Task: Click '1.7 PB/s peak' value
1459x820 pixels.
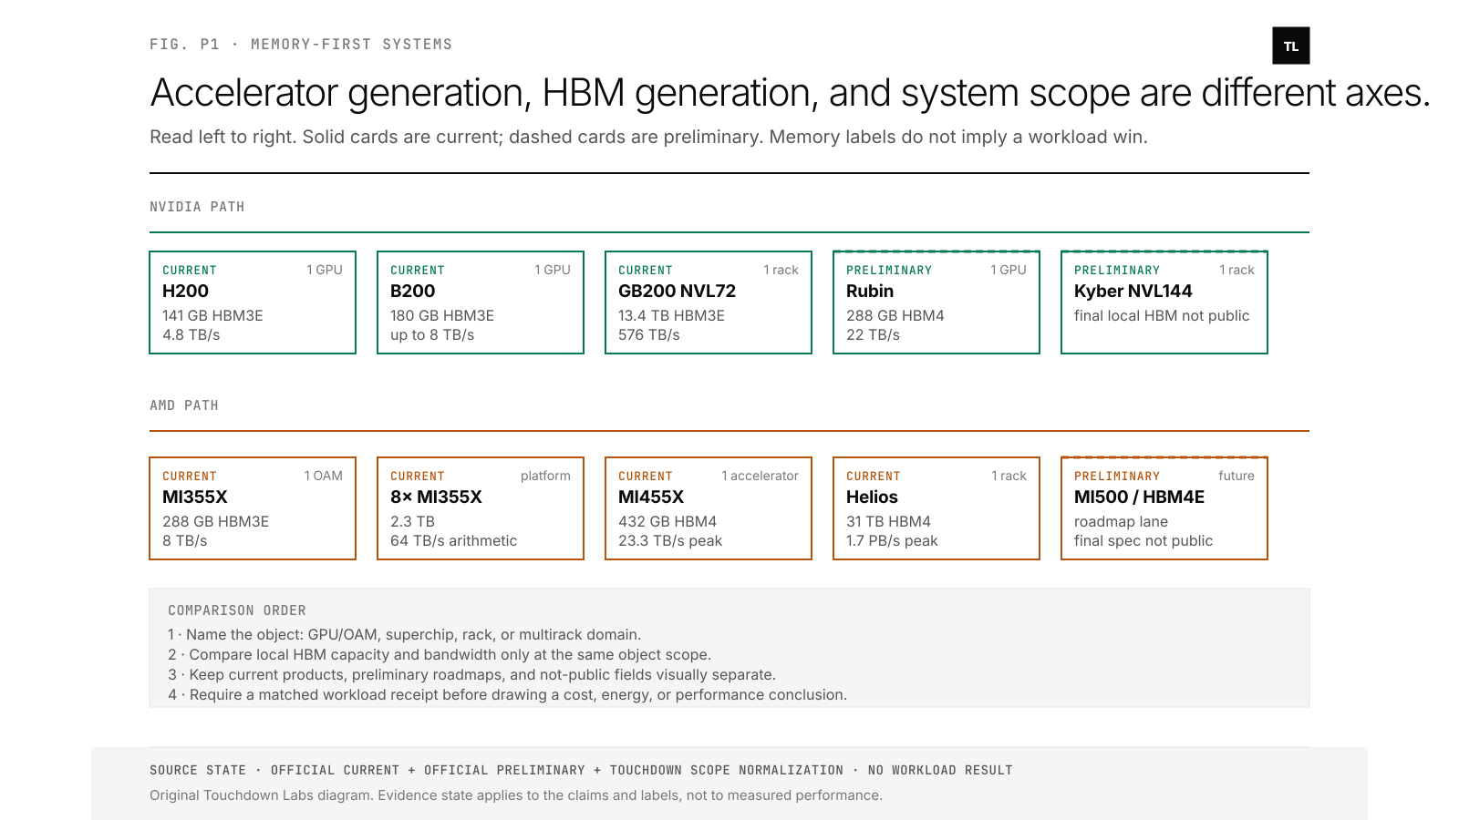Action: (892, 540)
